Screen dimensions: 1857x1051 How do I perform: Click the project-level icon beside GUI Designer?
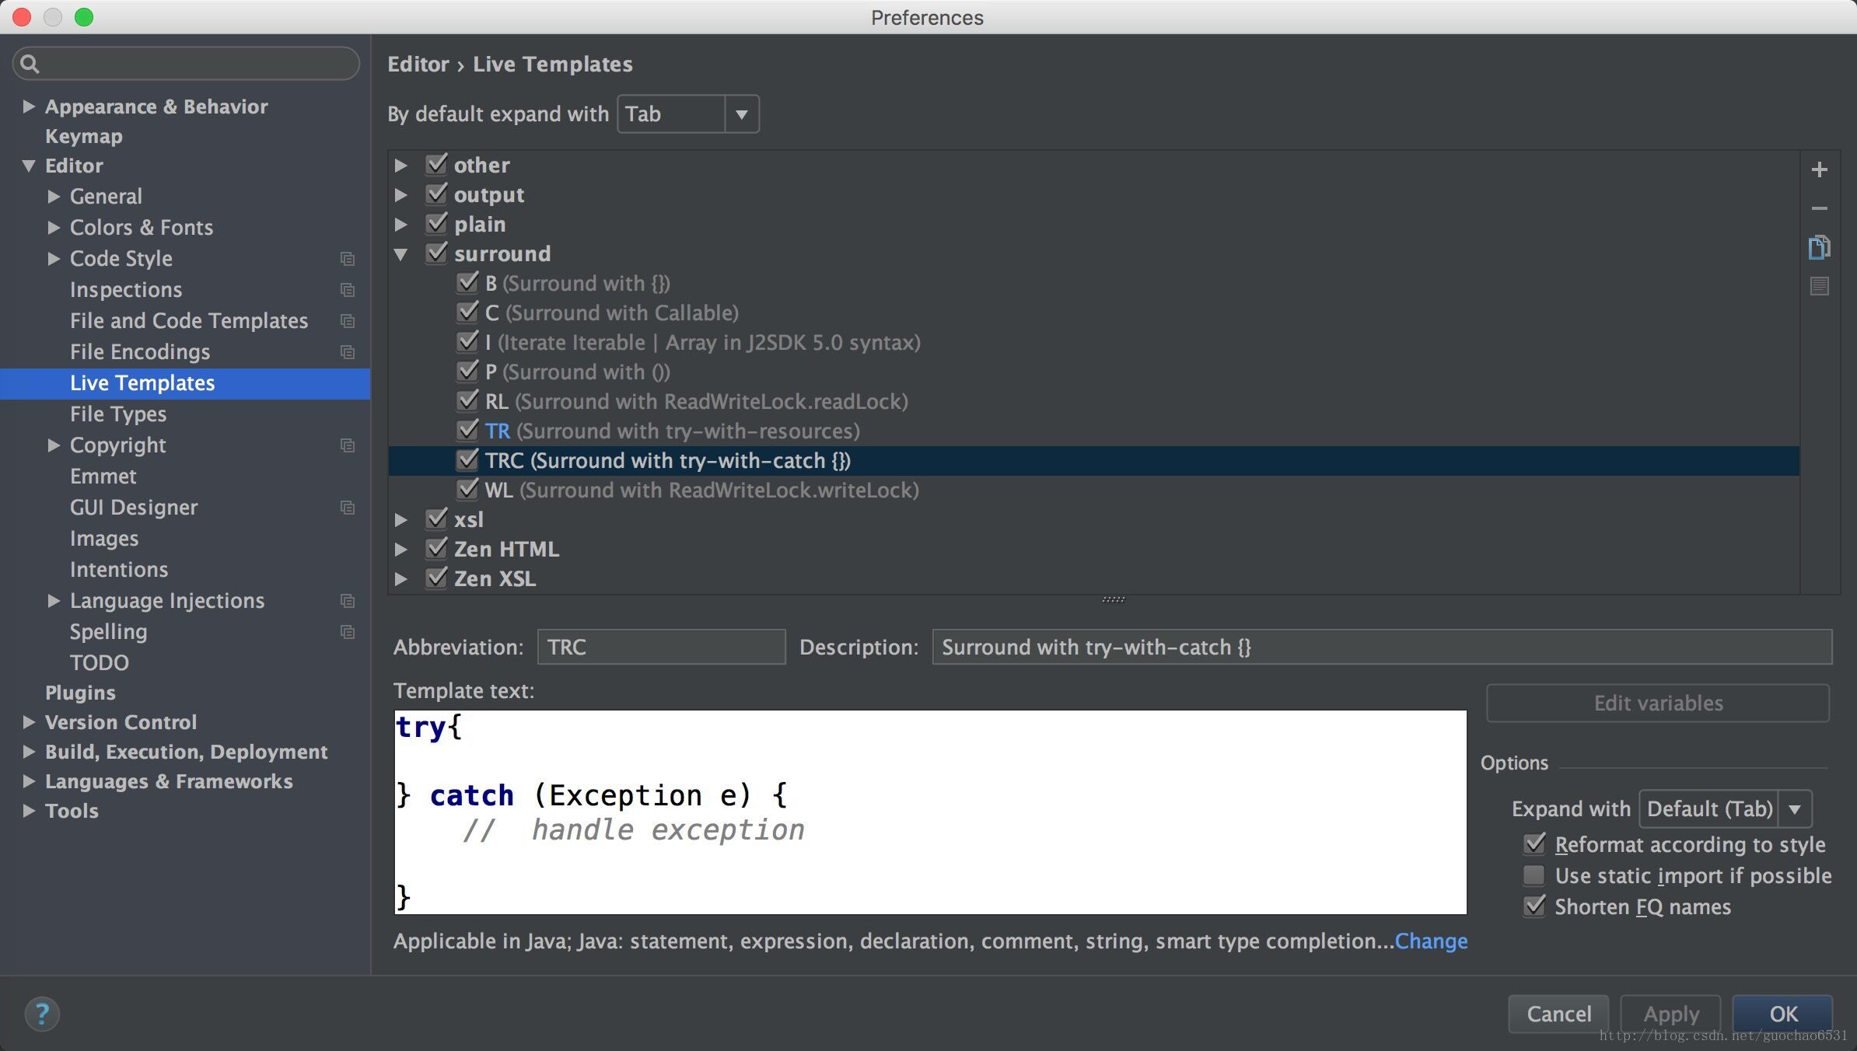pyautogui.click(x=348, y=508)
